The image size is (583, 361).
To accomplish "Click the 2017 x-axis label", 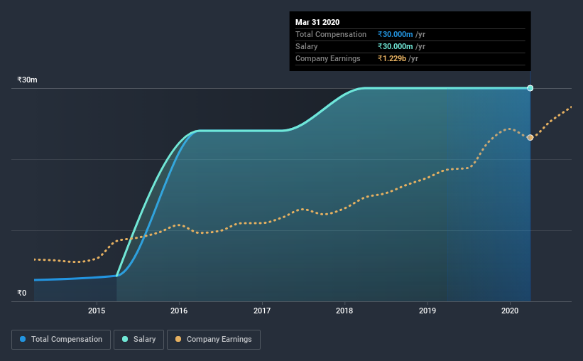I will [262, 311].
